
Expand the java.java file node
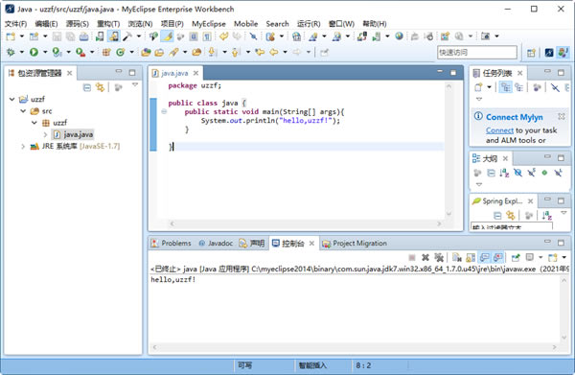45,134
